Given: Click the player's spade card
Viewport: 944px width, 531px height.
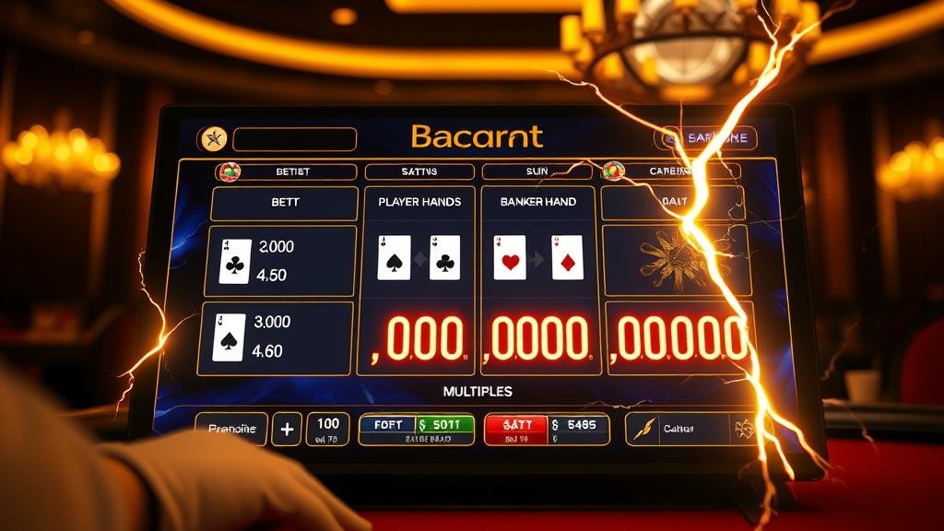Looking at the screenshot, I should click(x=394, y=258).
